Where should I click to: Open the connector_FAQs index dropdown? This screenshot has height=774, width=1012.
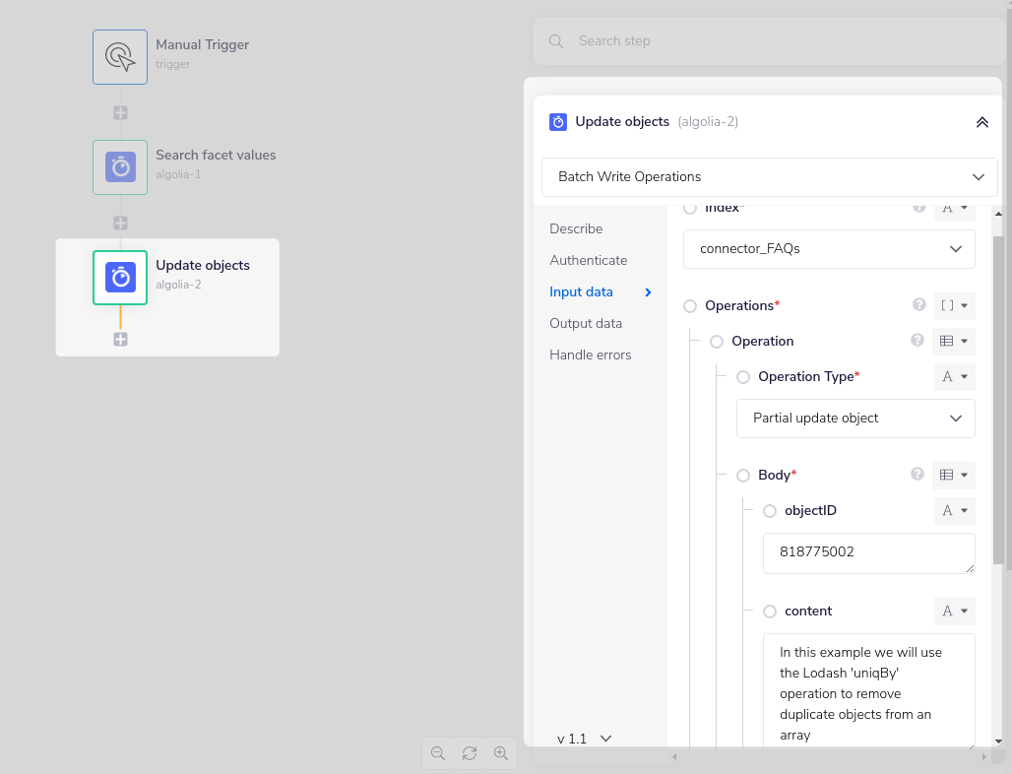tap(828, 248)
